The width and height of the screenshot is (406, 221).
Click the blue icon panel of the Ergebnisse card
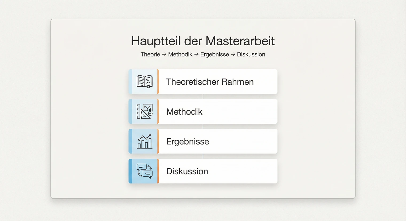coord(143,141)
